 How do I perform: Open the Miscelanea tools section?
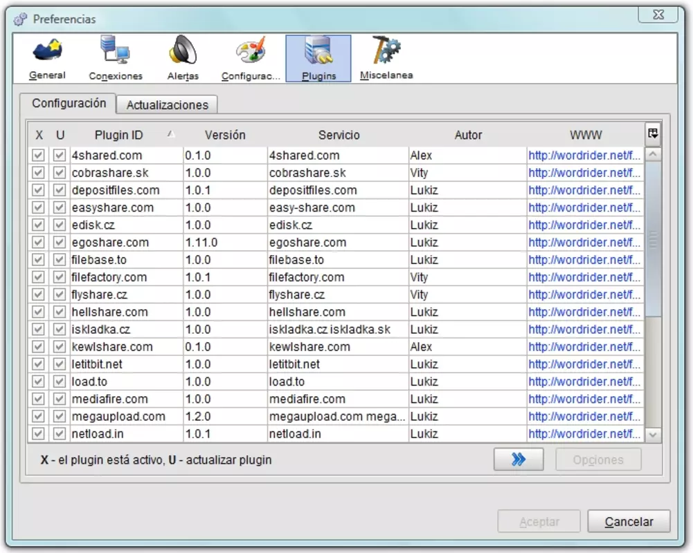coord(386,59)
